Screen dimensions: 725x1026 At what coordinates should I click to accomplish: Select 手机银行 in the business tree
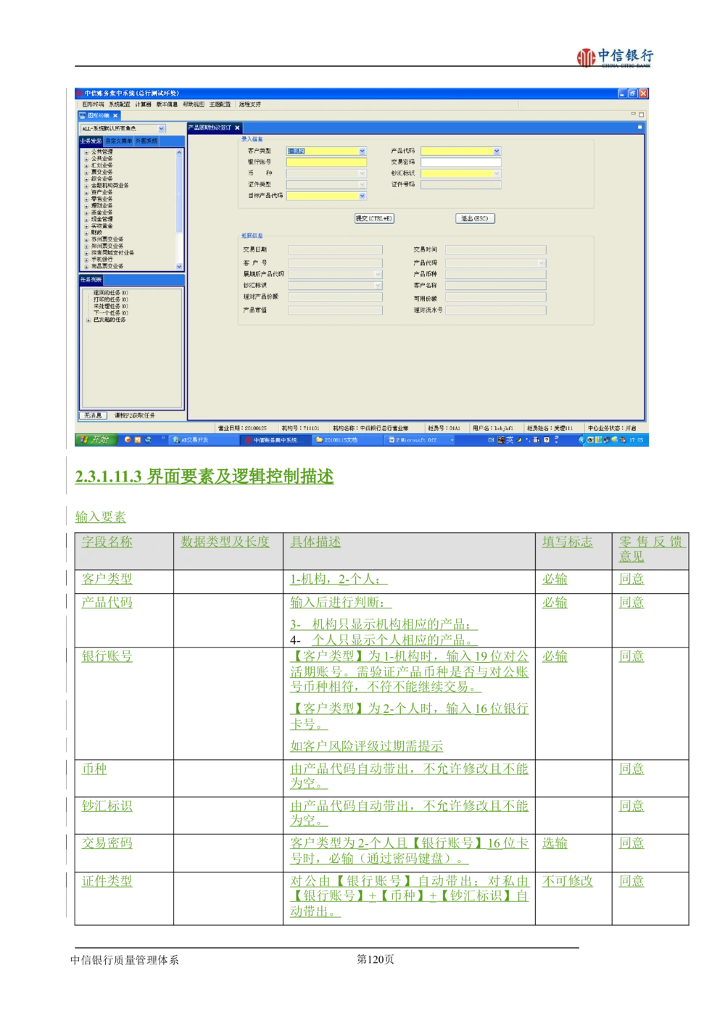click(x=101, y=260)
